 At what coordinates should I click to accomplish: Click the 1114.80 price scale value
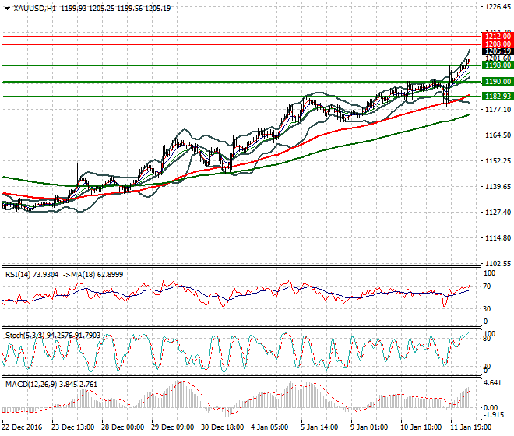[x=498, y=237]
